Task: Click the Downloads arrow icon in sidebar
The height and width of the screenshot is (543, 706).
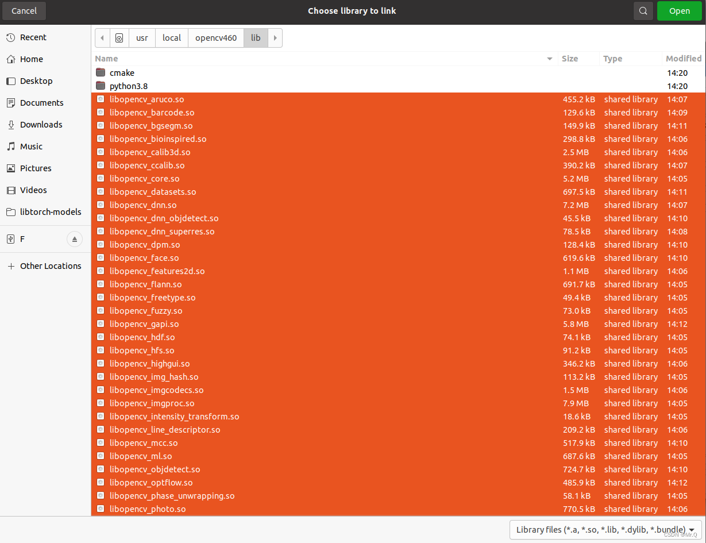Action: click(x=10, y=125)
